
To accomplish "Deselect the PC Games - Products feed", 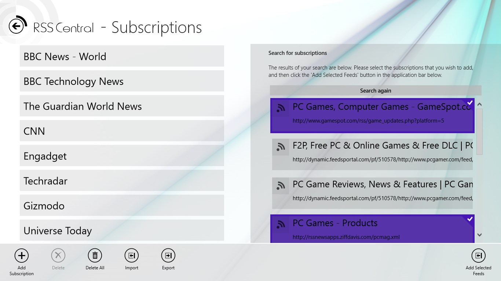I will click(x=372, y=229).
